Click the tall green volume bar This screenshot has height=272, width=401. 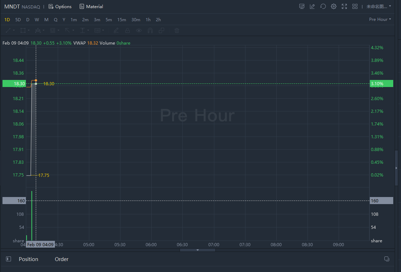(32, 215)
